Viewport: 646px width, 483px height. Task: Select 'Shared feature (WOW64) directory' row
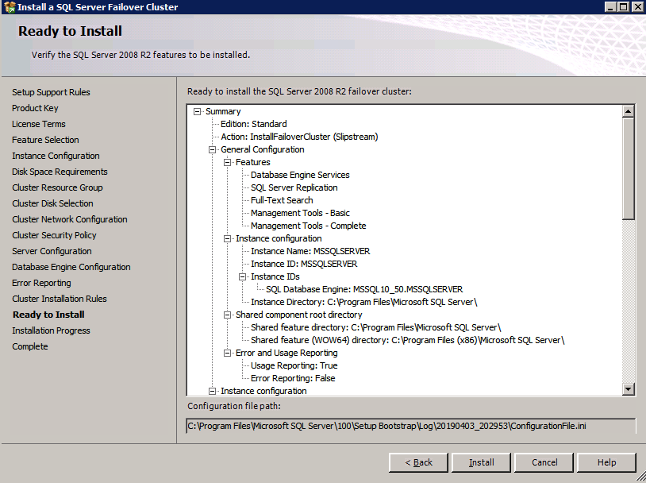point(408,340)
